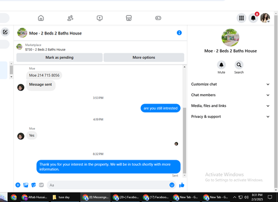Open the account profile picture menu
The height and width of the screenshot is (202, 278).
coord(265,18)
